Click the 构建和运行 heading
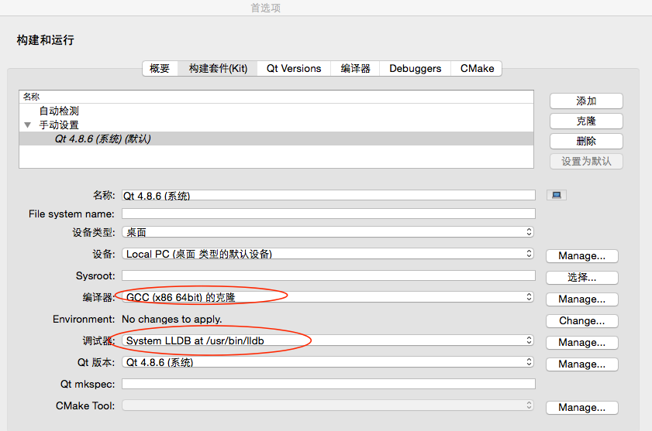The image size is (652, 431). [x=45, y=40]
